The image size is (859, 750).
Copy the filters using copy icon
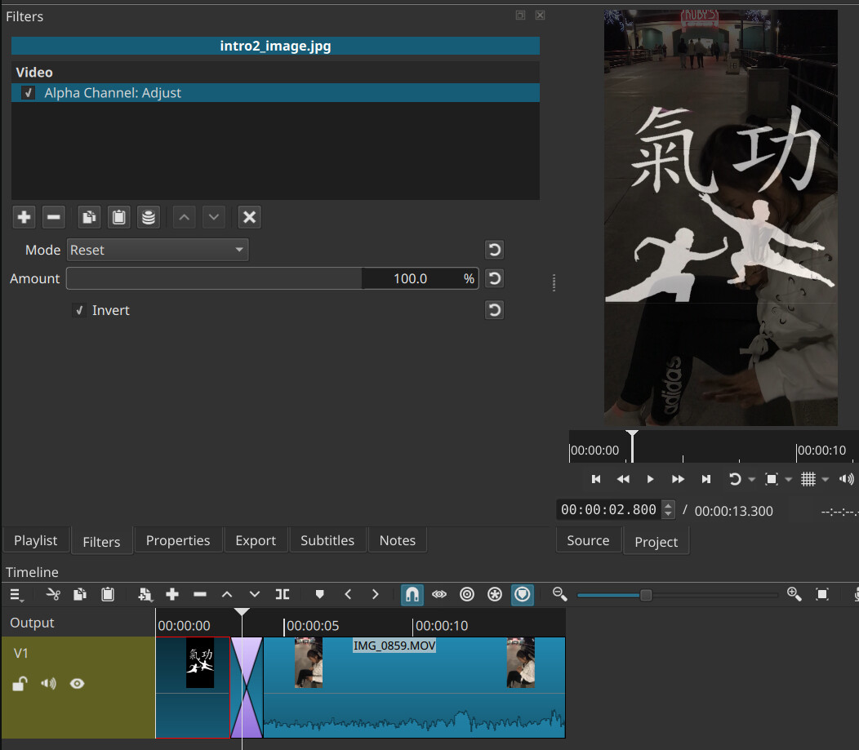pos(89,217)
